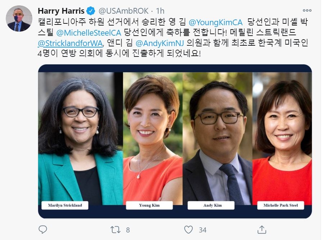Click the Harry Harris display name
327x240 pixels.
click(x=61, y=11)
